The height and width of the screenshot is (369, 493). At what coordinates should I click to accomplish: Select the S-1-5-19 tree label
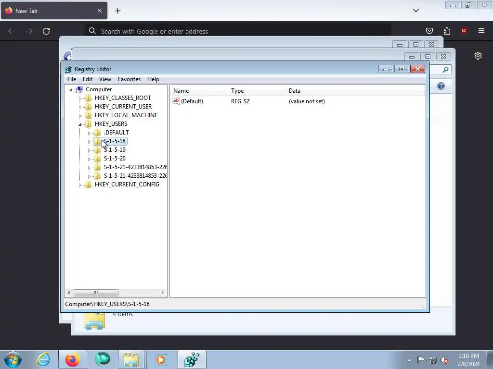click(x=115, y=150)
